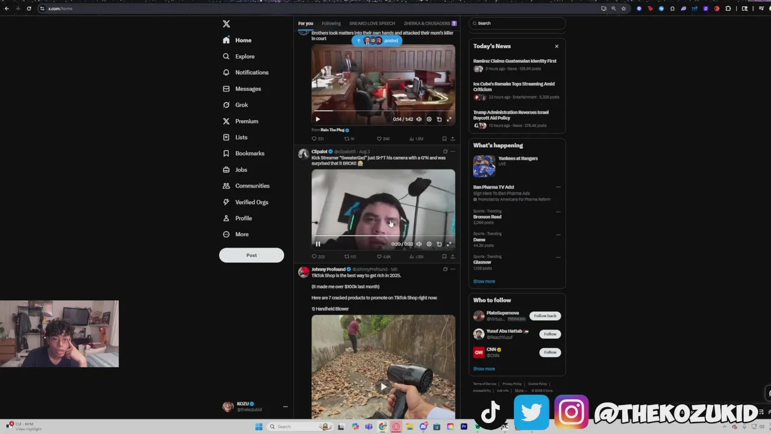The height and width of the screenshot is (434, 771).
Task: Open Bookmarks in the sidebar
Action: (244, 154)
